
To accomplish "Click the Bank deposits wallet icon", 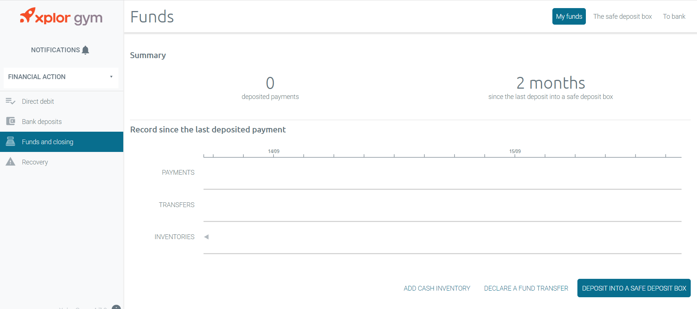I will [x=11, y=121].
